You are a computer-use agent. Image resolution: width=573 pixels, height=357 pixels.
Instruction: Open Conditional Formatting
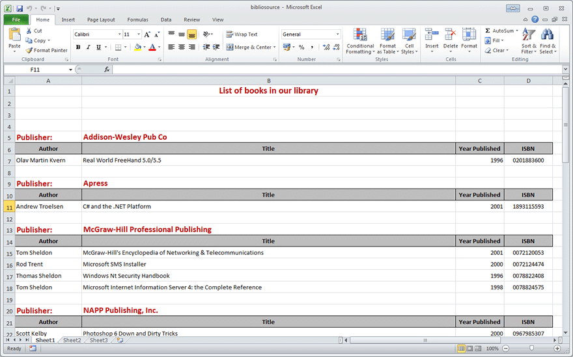click(x=360, y=41)
